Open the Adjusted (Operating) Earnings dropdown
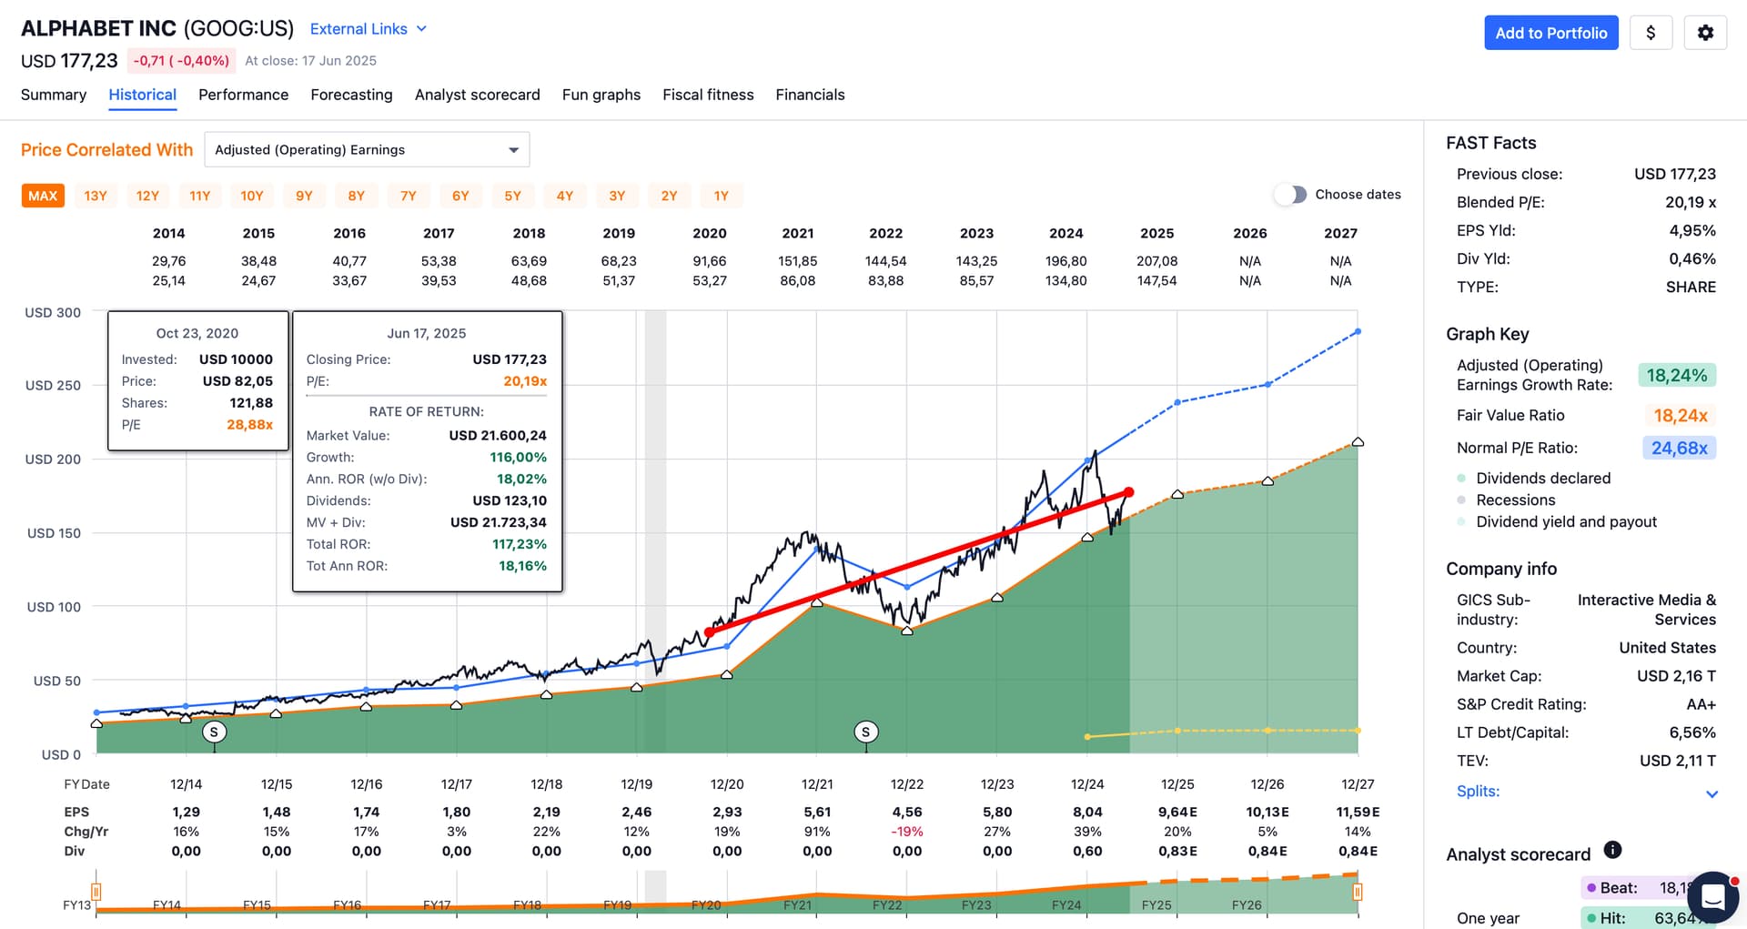This screenshot has height=929, width=1747. point(367,149)
